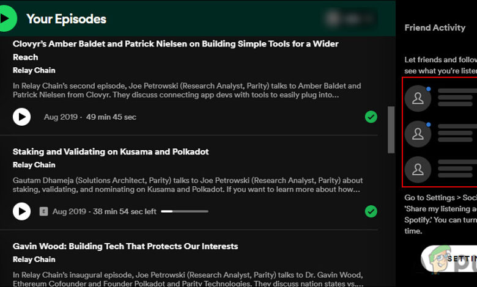Toggle saved checkmark on Staking and Validating episode
This screenshot has height=287, width=477.
[371, 211]
